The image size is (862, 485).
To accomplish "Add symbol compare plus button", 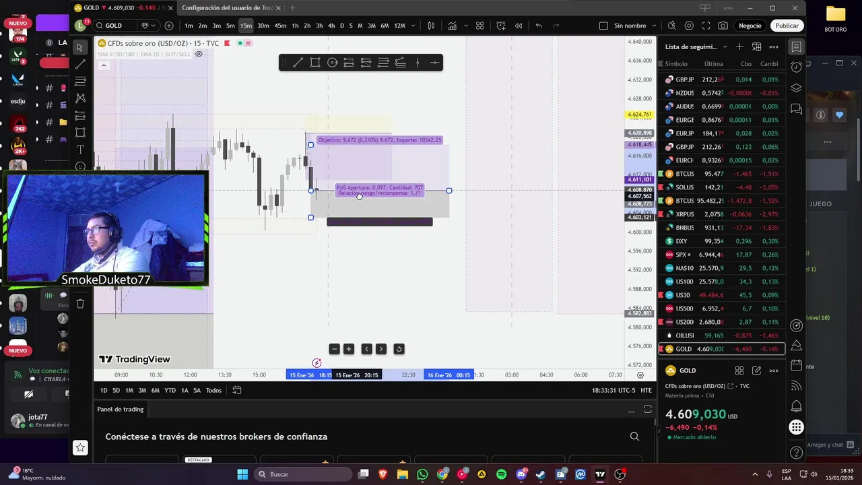I will coord(169,26).
